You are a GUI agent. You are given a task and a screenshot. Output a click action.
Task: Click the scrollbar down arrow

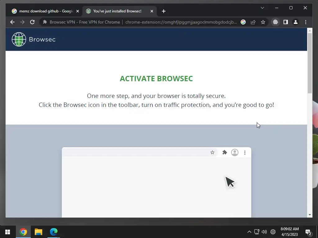310,215
